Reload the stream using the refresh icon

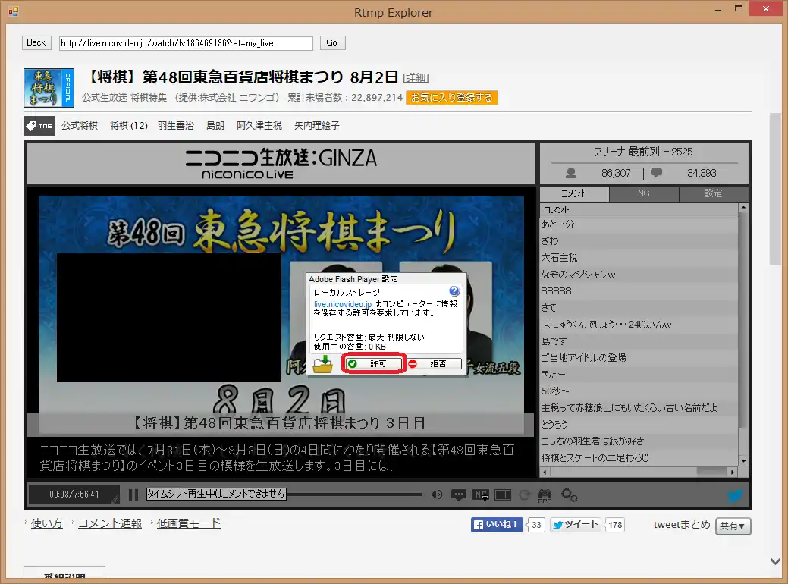pos(525,494)
